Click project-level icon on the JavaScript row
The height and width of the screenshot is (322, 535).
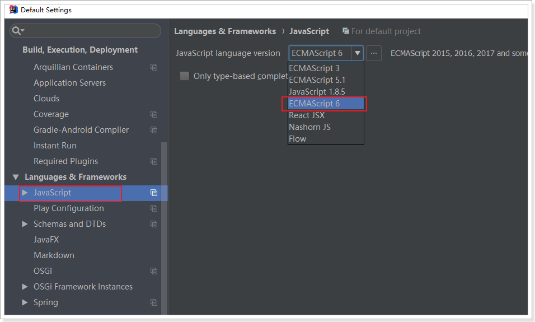154,193
